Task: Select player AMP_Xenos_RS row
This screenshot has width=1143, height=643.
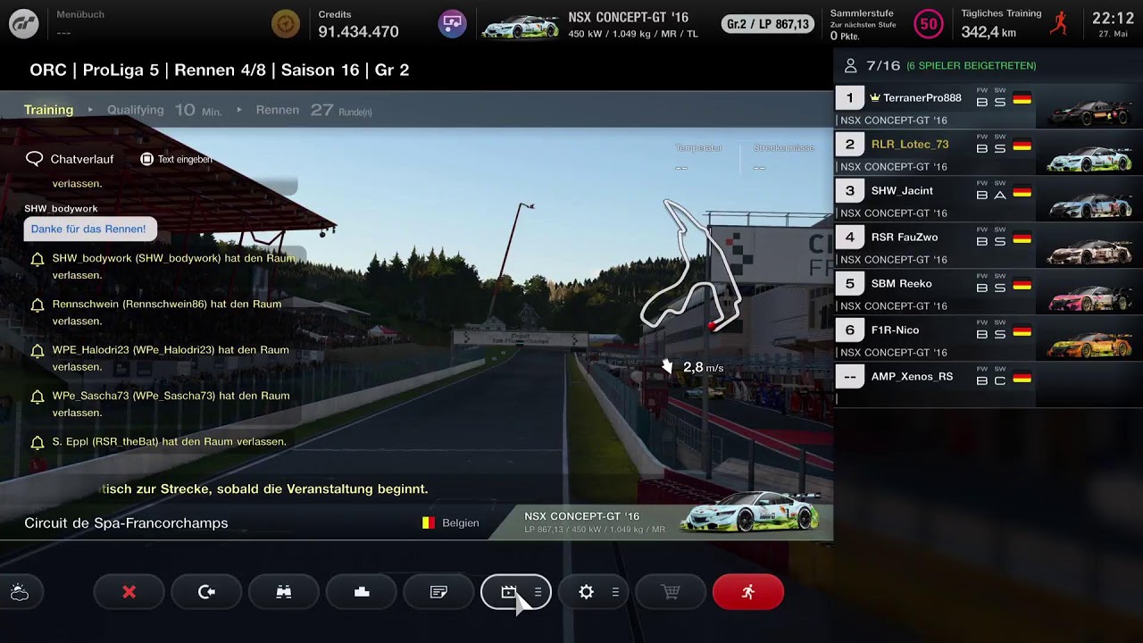Action: tap(989, 386)
